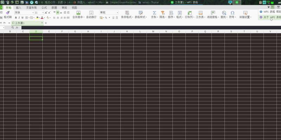Viewport: 281px width, 140px height.
Task: Click the Sort (排序) icon
Action: [x=171, y=13]
